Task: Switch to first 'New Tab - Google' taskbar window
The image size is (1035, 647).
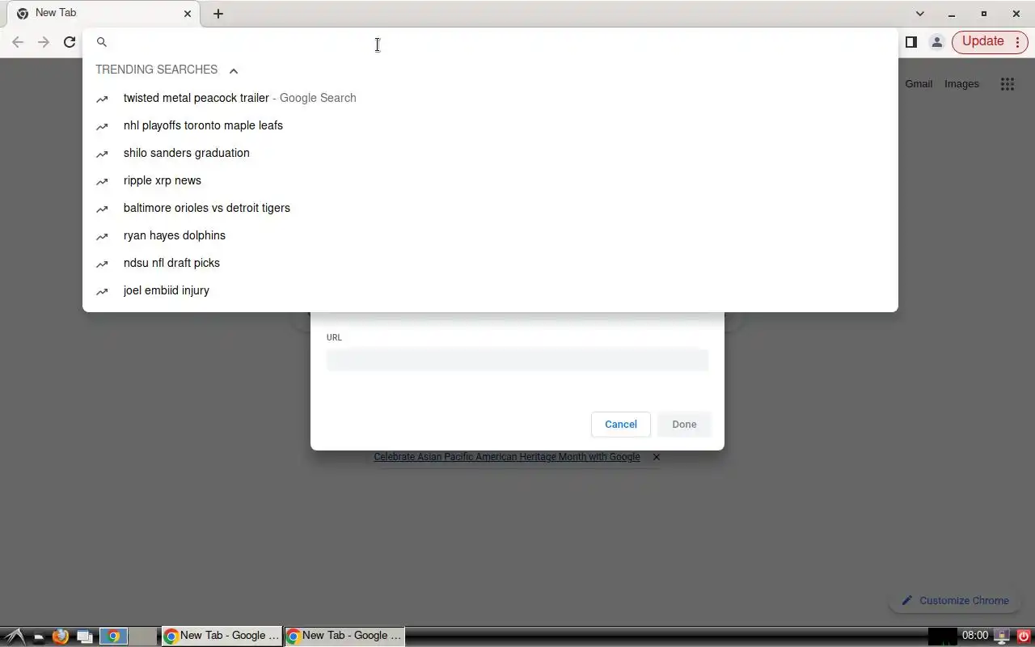Action: click(x=222, y=636)
